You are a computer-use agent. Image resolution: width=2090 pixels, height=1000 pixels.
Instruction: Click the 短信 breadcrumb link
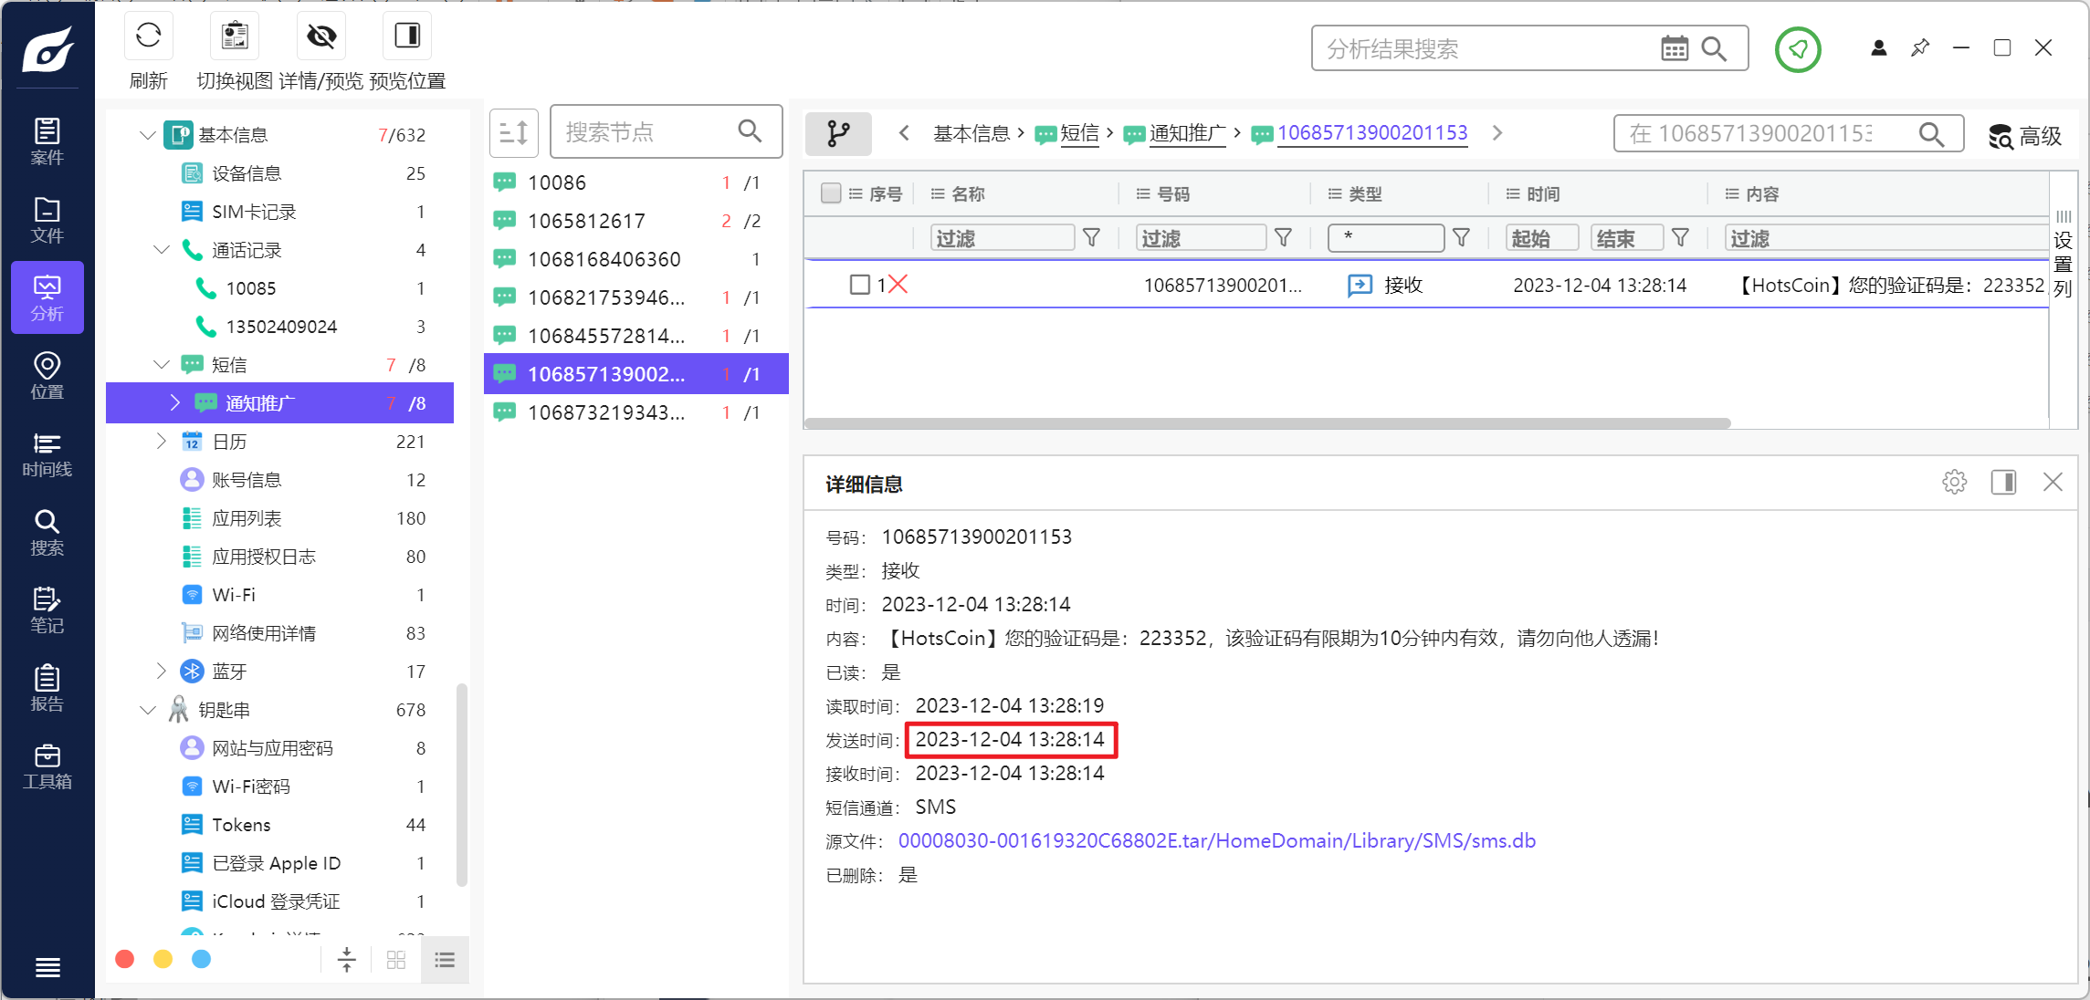tap(1079, 133)
